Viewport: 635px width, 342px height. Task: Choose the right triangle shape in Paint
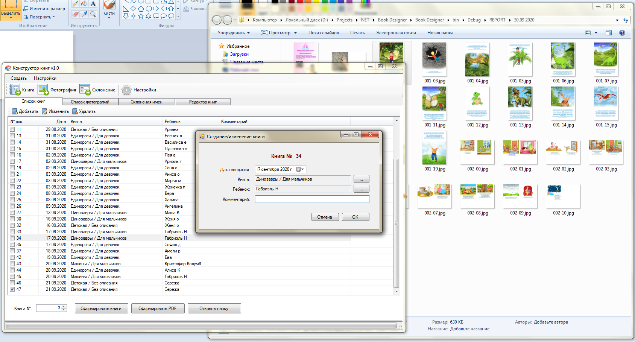tap(126, 9)
